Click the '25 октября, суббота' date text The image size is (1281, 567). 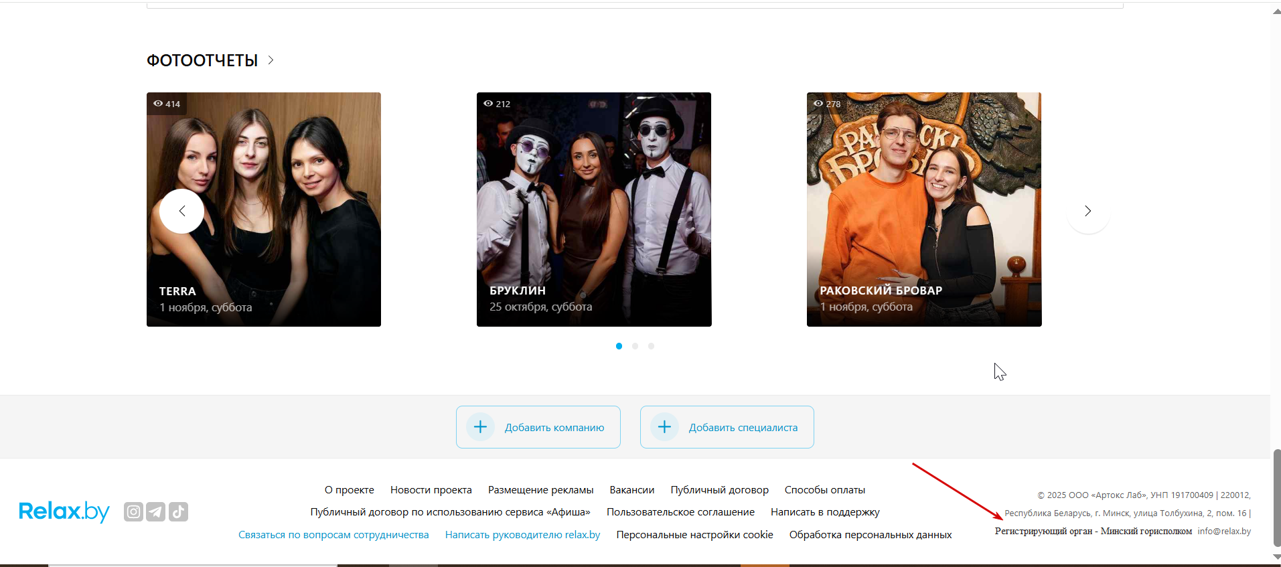(x=541, y=307)
